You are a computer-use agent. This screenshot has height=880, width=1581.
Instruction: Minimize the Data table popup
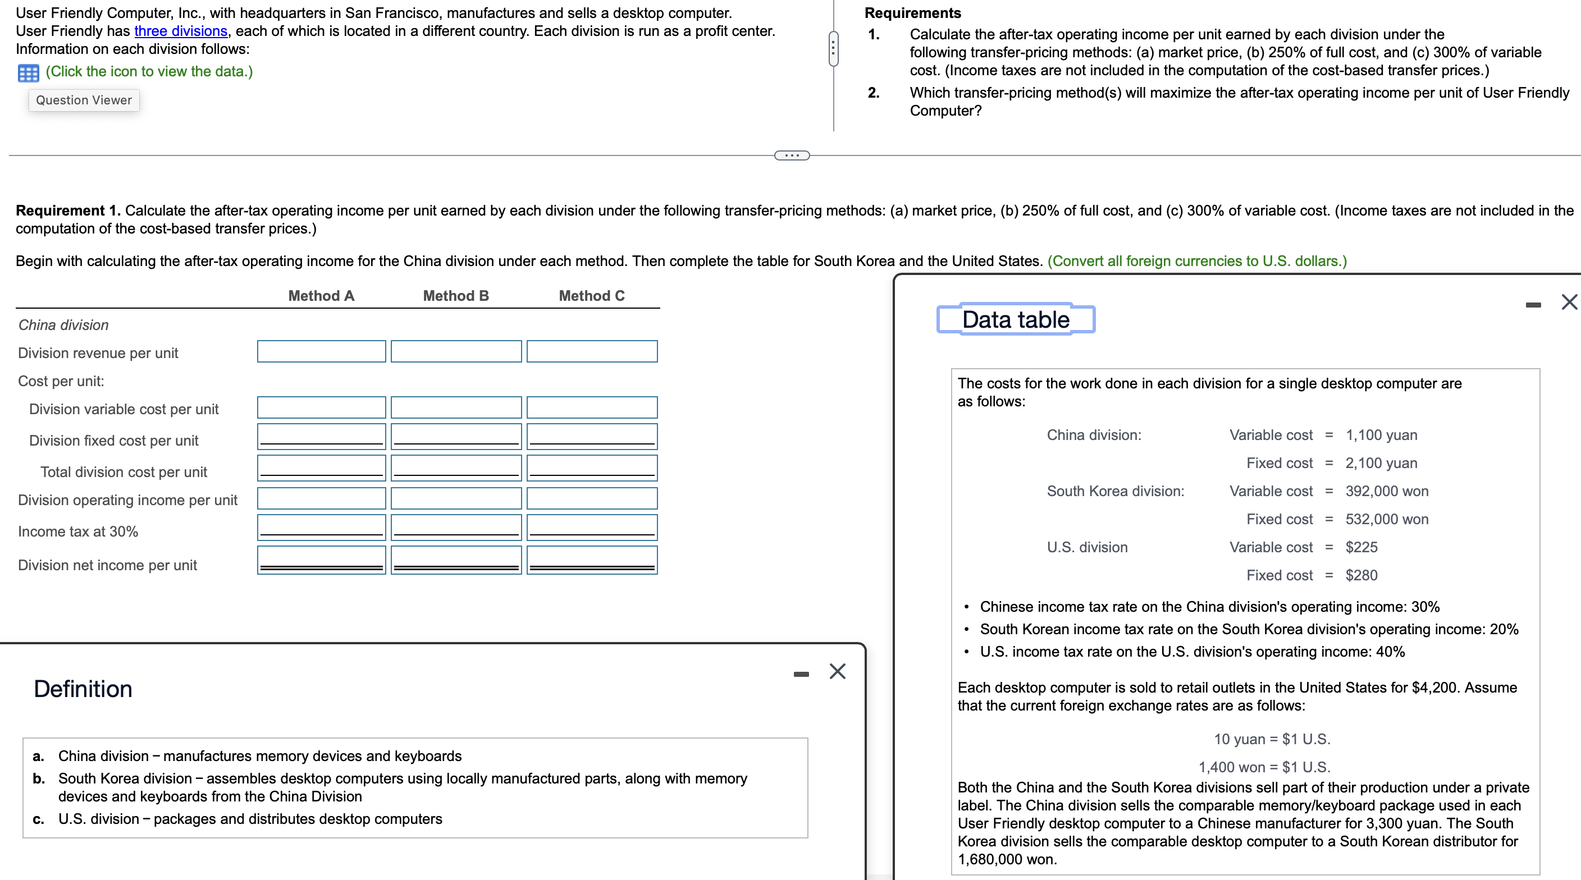coord(1533,305)
